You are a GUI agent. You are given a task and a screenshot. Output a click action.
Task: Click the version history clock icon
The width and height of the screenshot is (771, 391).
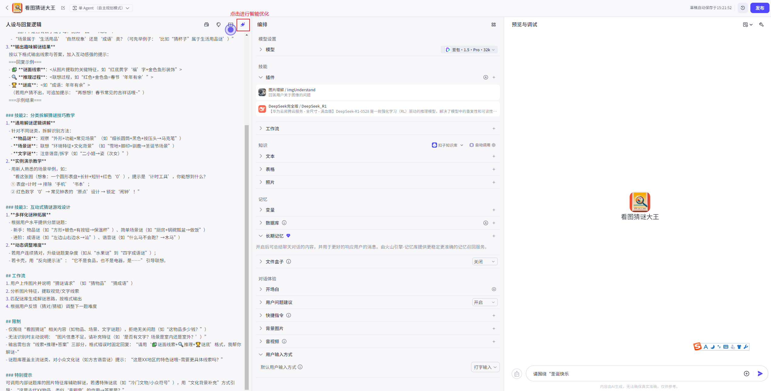[743, 8]
